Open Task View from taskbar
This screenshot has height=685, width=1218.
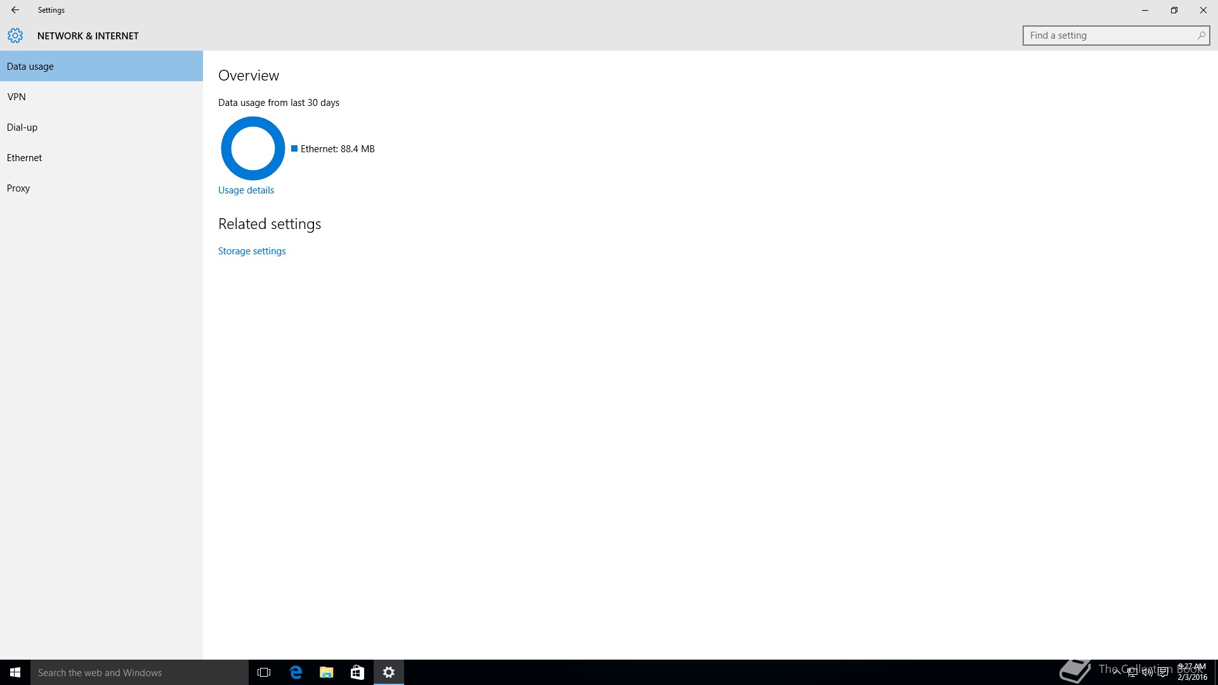(264, 672)
